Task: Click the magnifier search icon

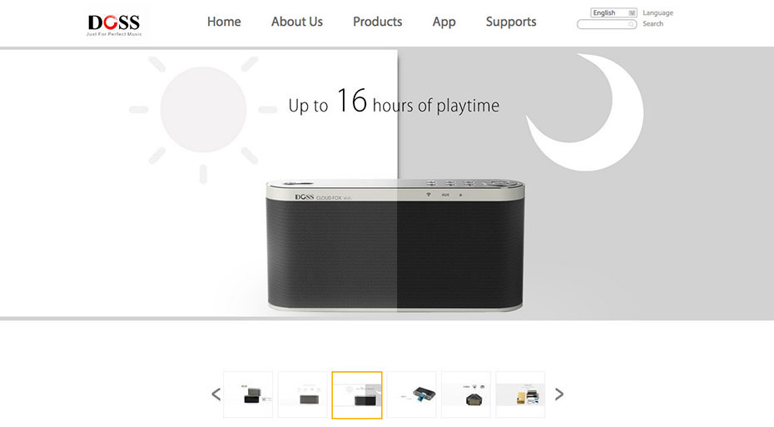Action: tap(631, 24)
